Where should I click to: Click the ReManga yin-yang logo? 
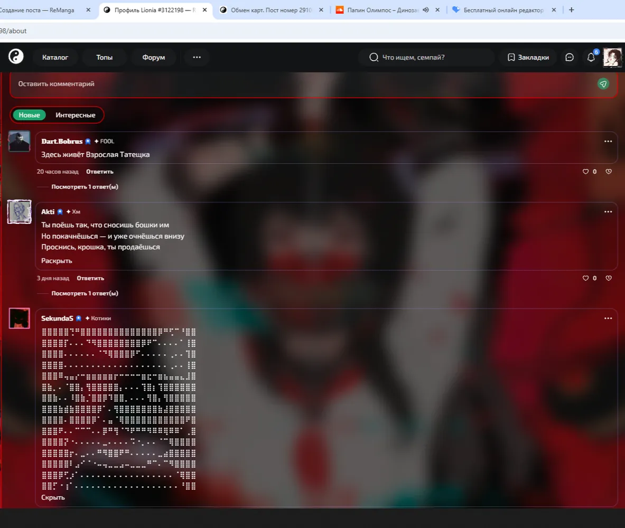click(16, 56)
